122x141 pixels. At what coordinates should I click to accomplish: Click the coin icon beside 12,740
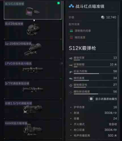point(103,17)
